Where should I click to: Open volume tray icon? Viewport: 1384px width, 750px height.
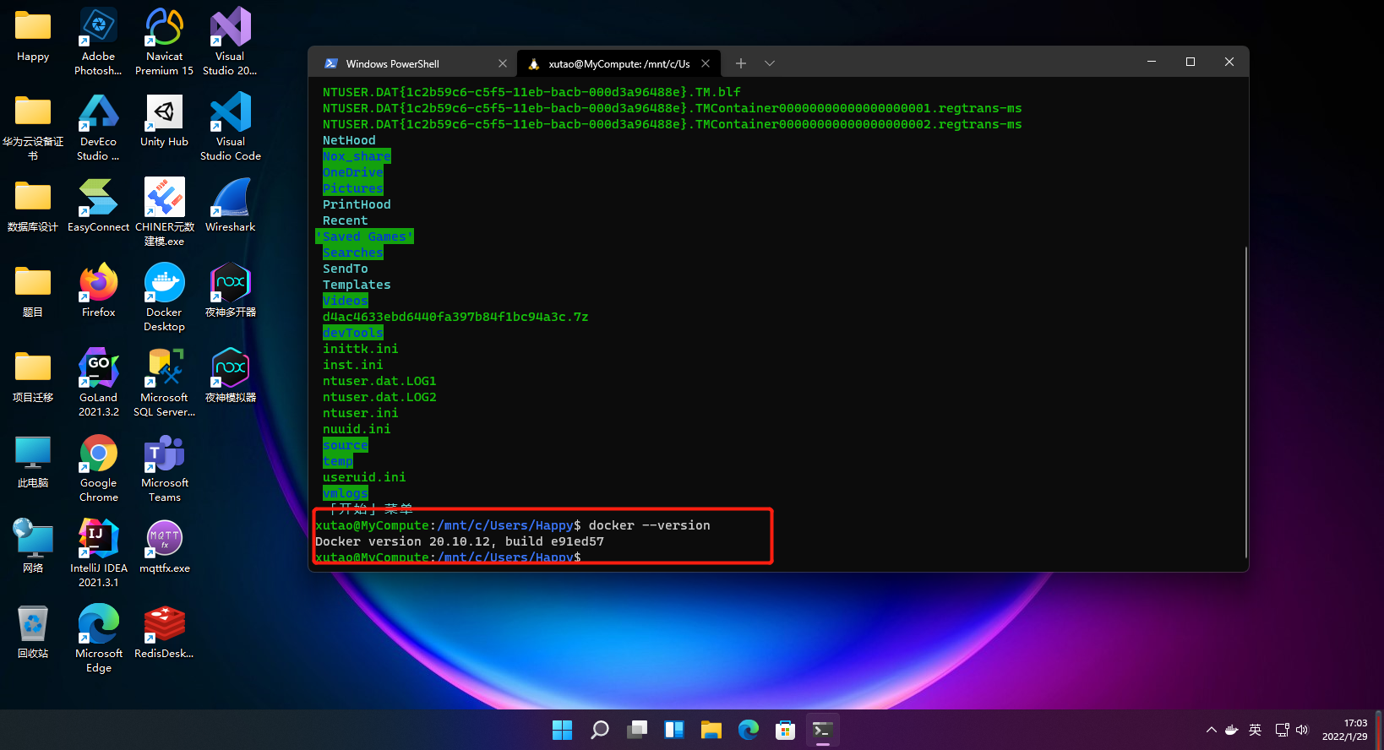pos(1302,730)
